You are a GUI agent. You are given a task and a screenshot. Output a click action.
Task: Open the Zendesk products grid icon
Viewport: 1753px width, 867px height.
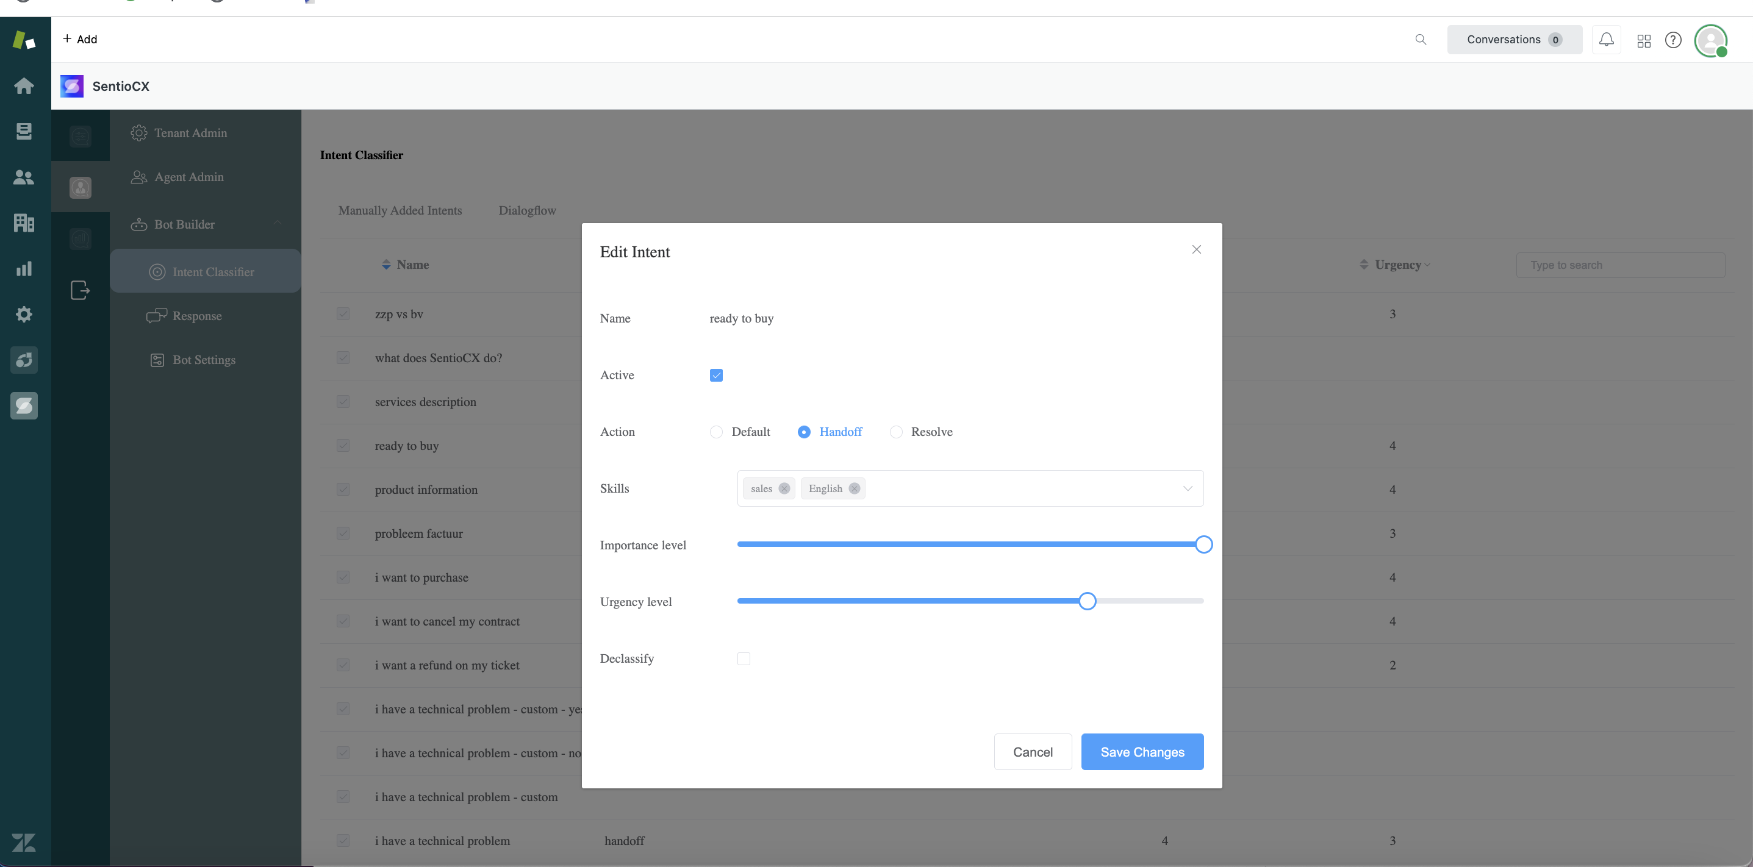point(1644,41)
